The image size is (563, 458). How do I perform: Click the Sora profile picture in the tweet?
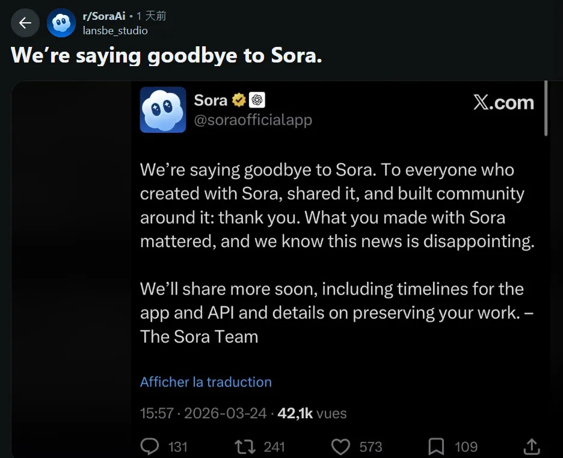coord(163,109)
